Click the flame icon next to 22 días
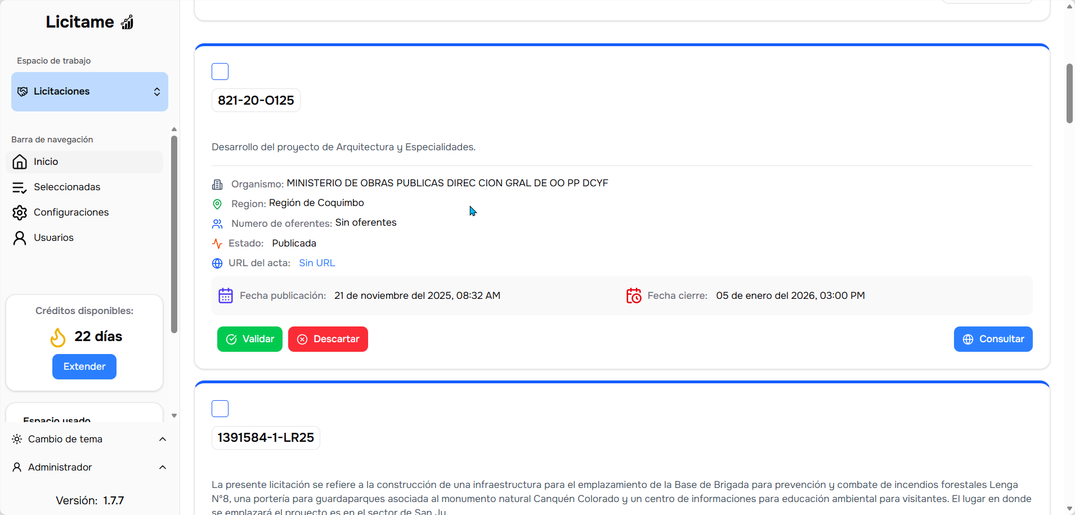1075x515 pixels. tap(58, 337)
